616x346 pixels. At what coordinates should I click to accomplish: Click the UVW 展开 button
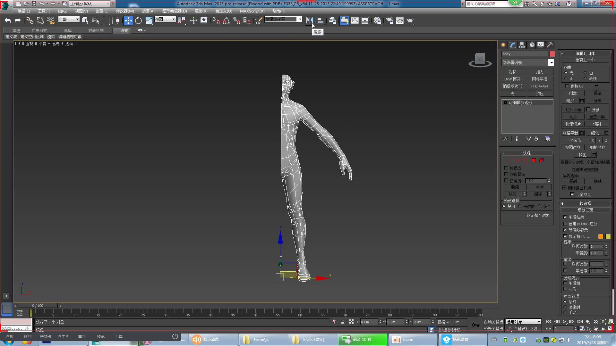pos(512,79)
